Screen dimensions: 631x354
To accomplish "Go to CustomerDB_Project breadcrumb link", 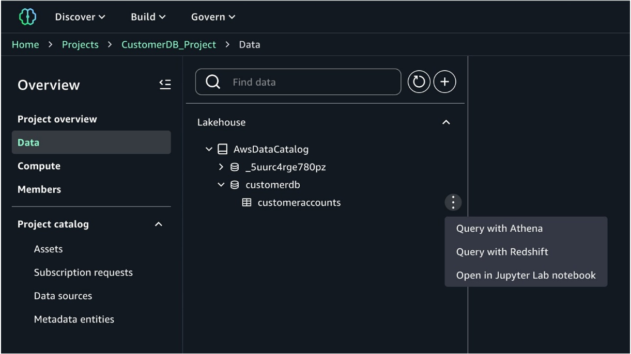I will 168,45.
